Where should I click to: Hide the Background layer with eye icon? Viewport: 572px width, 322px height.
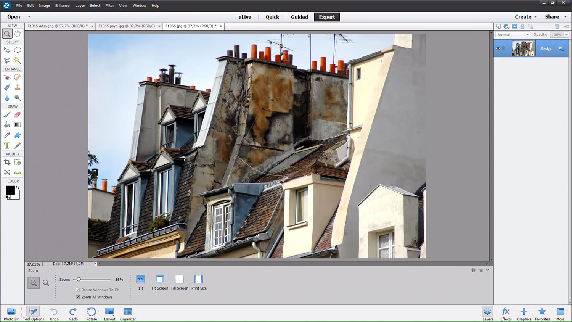[x=498, y=48]
